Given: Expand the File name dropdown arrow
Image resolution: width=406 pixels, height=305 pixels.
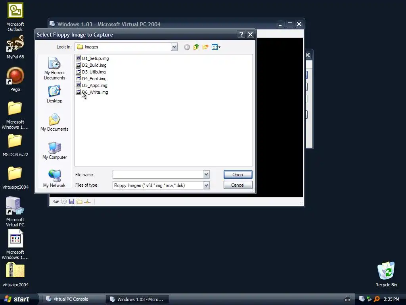Looking at the screenshot, I should coord(206,175).
